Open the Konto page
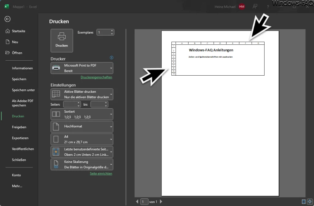 pos(16,175)
